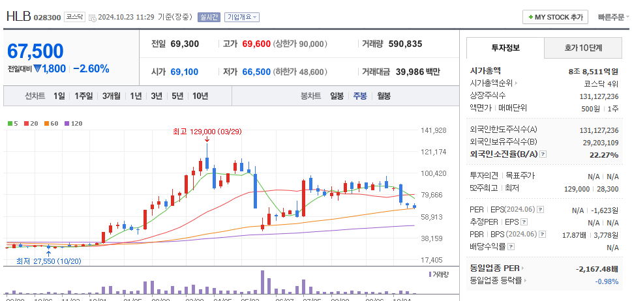Select 1주일 line chart period

click(83, 96)
